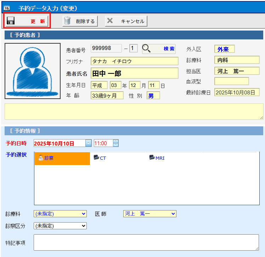The image size is (265, 257).
Task: Open the 医師 doctor dropdown
Action: pos(150,214)
